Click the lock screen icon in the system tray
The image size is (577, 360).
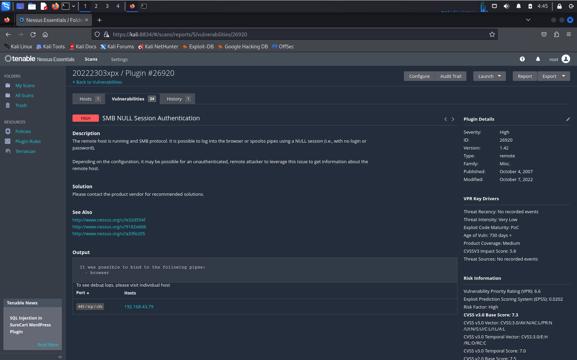(559, 6)
